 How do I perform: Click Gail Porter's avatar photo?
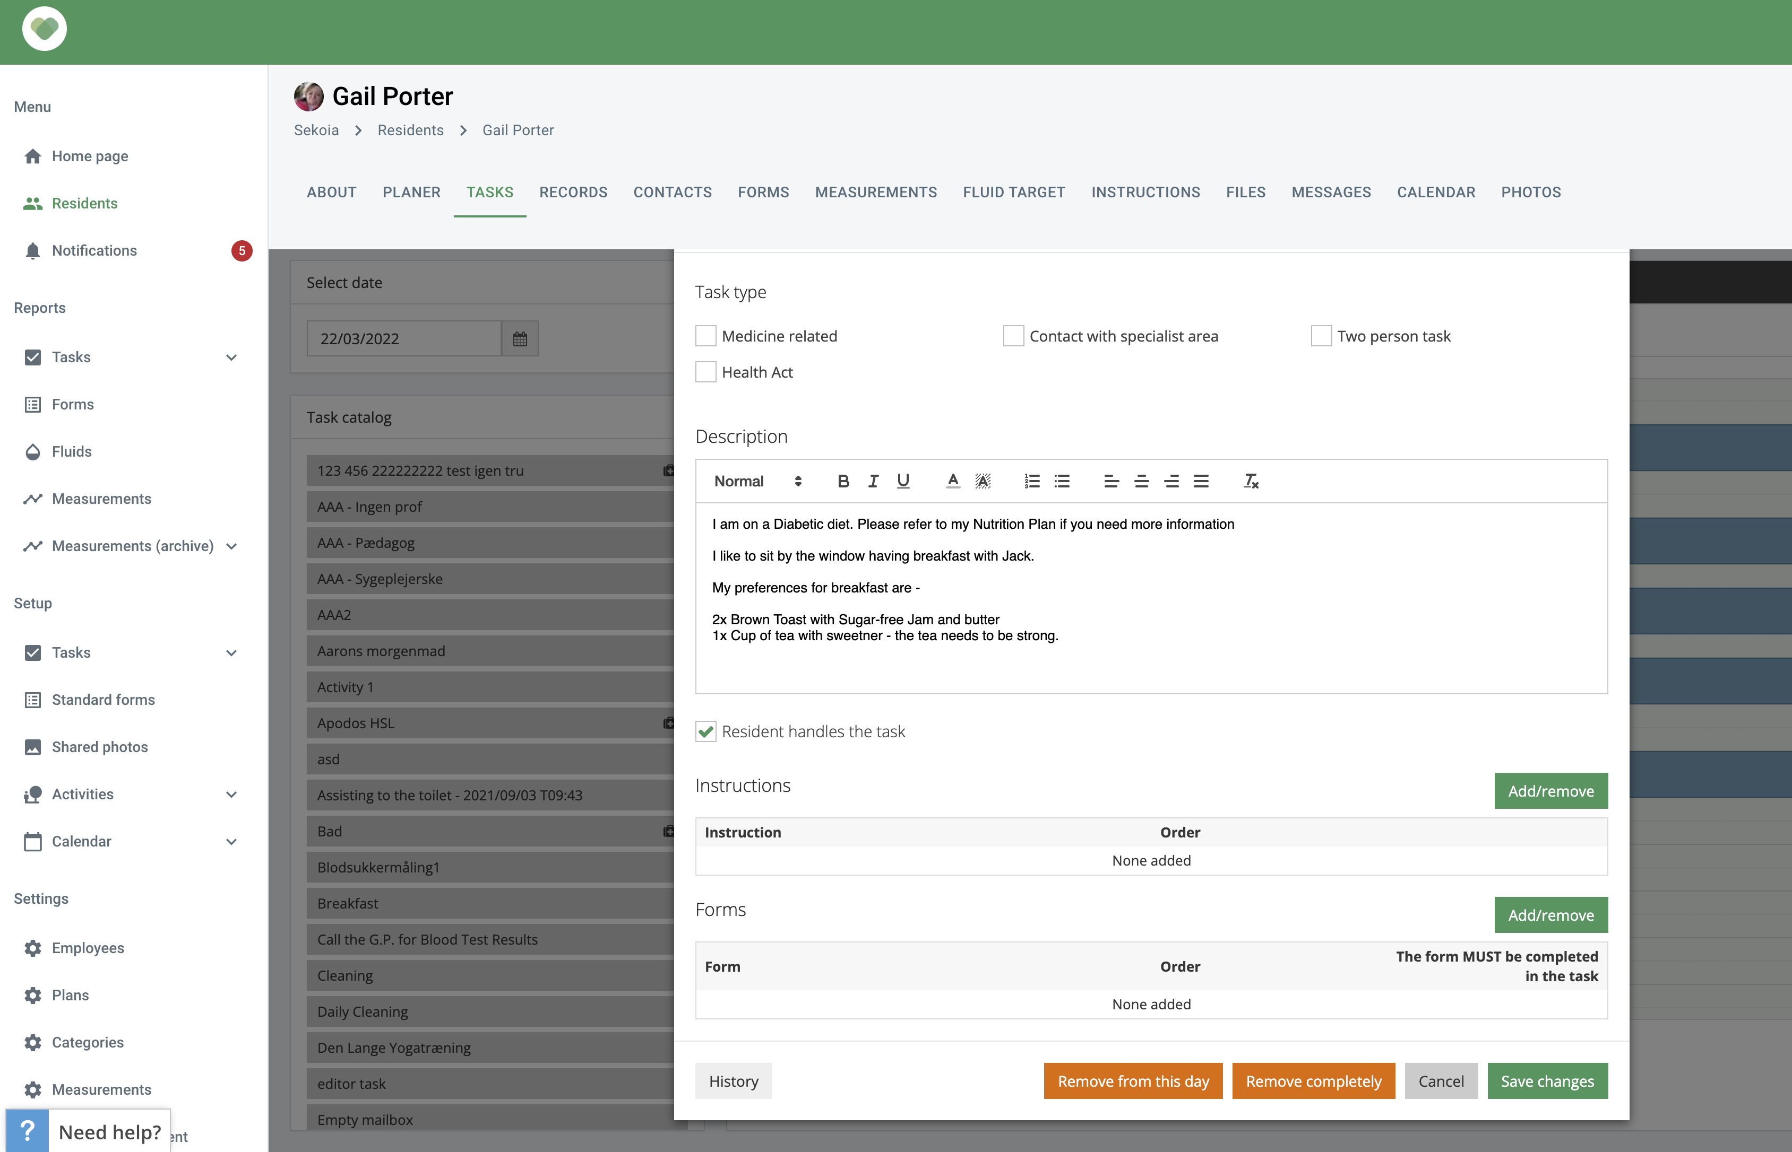[308, 97]
